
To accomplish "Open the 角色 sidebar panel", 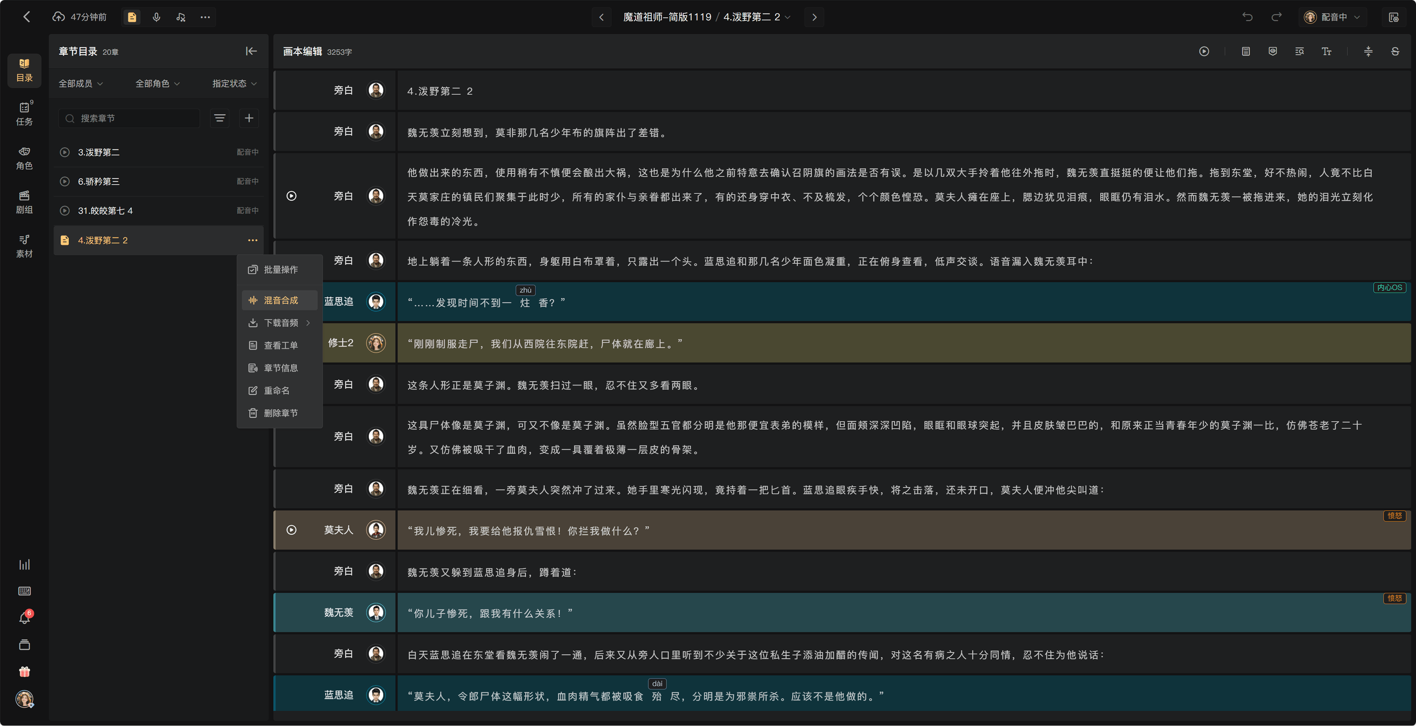I will click(x=24, y=158).
